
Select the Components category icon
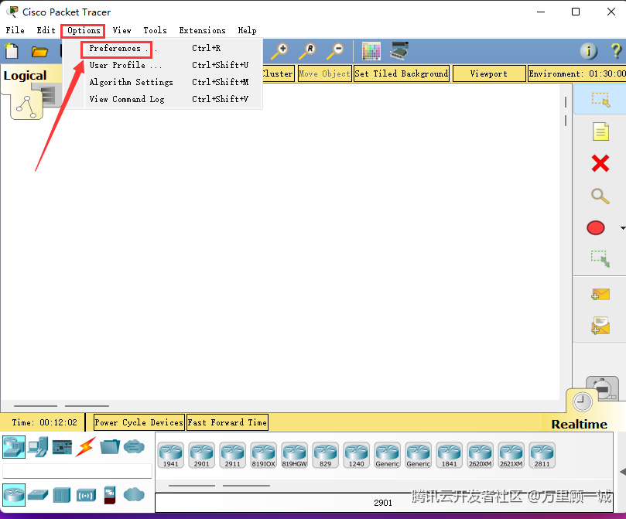(x=62, y=447)
